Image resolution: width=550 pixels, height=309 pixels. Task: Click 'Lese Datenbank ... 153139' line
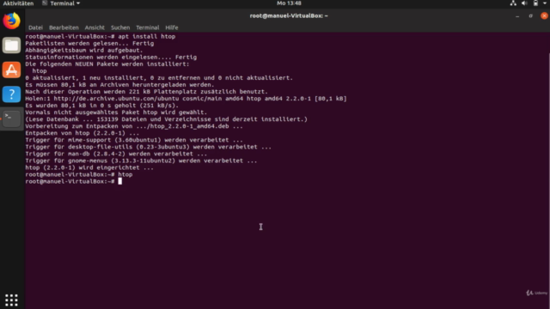(166, 119)
